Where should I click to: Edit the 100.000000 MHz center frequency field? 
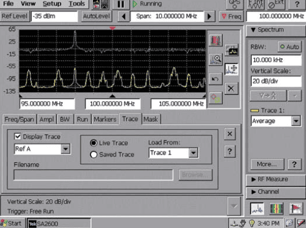(113, 104)
